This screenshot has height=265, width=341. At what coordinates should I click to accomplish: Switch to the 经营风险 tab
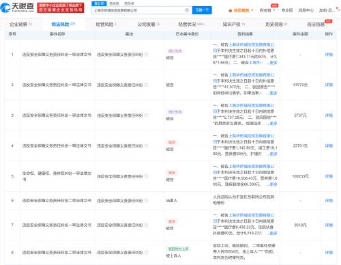(x=106, y=25)
